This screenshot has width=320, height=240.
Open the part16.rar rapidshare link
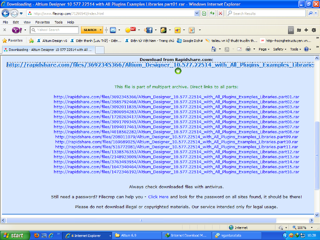point(176,172)
